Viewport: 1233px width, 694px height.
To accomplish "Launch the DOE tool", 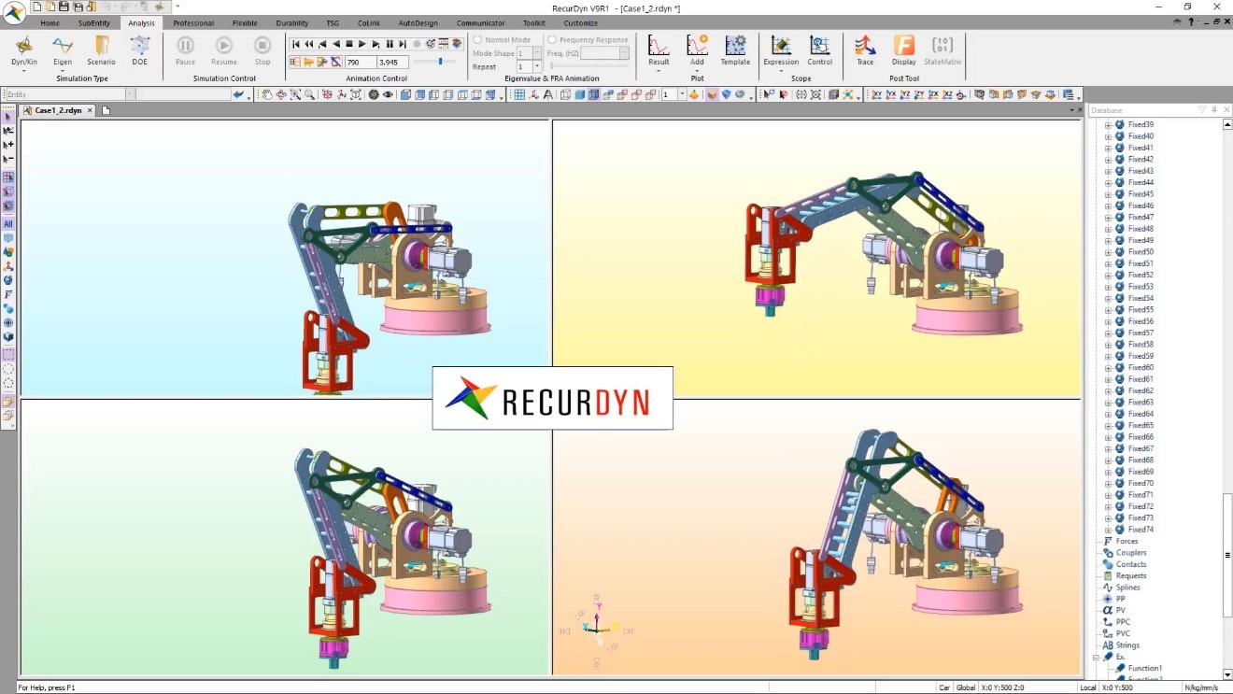I will 139,48.
